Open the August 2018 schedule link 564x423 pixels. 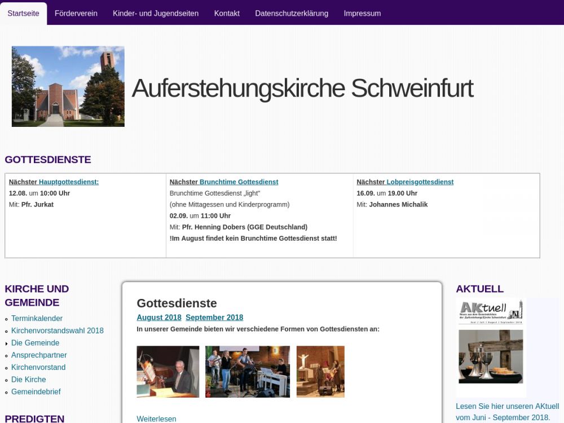159,318
